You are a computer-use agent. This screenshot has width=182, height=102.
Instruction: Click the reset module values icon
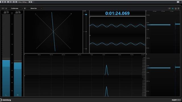pyautogui.click(x=169, y=8)
